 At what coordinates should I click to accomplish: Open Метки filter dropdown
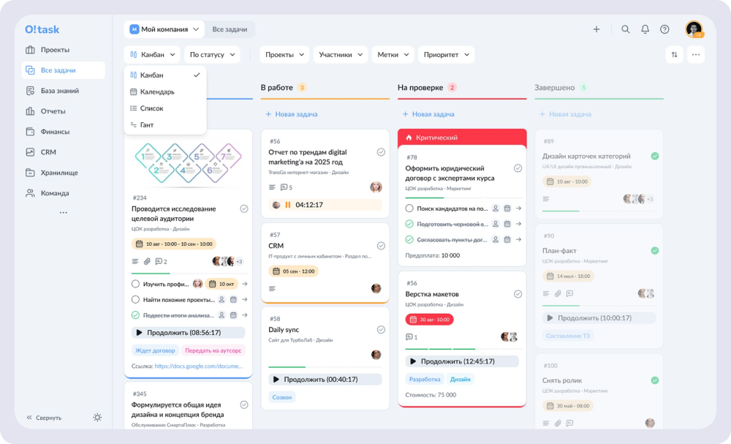click(x=393, y=55)
